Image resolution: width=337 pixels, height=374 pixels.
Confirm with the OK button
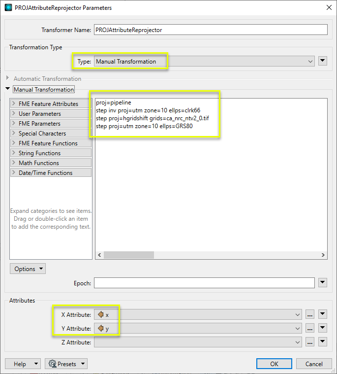(274, 364)
